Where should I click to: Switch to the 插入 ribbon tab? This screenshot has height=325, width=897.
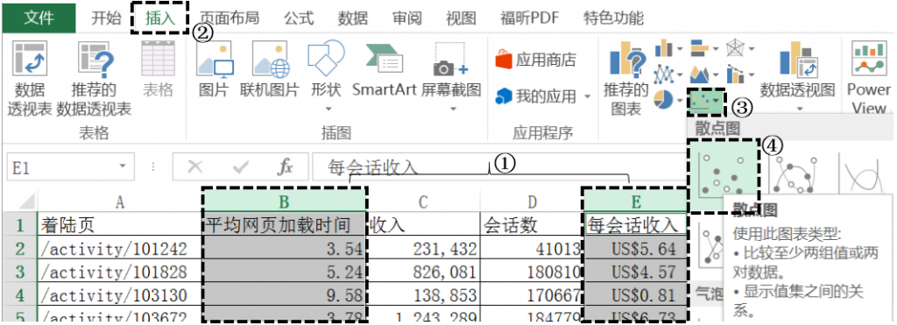(159, 18)
